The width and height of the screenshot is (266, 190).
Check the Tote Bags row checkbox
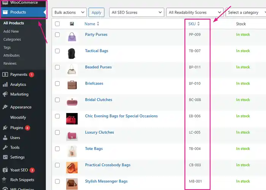point(57,149)
